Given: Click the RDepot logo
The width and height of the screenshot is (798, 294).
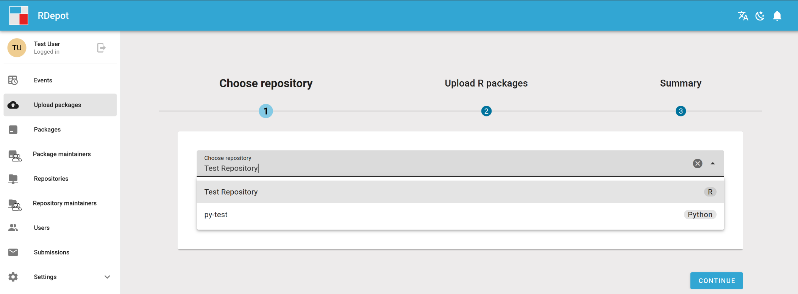Looking at the screenshot, I should [x=19, y=15].
